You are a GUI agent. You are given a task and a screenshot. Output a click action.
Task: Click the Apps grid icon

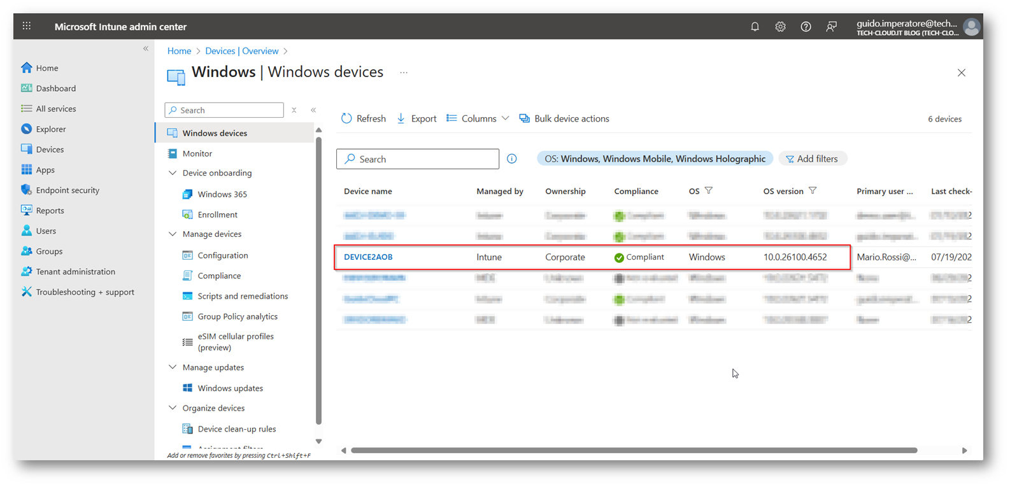click(26, 169)
